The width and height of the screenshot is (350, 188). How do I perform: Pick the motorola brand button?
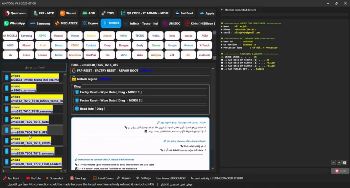point(204,55)
